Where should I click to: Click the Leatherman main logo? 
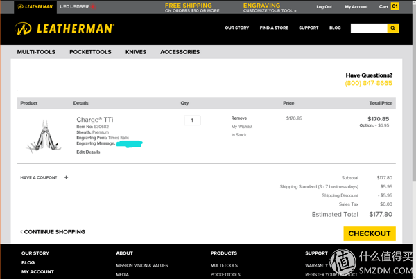[x=64, y=28]
